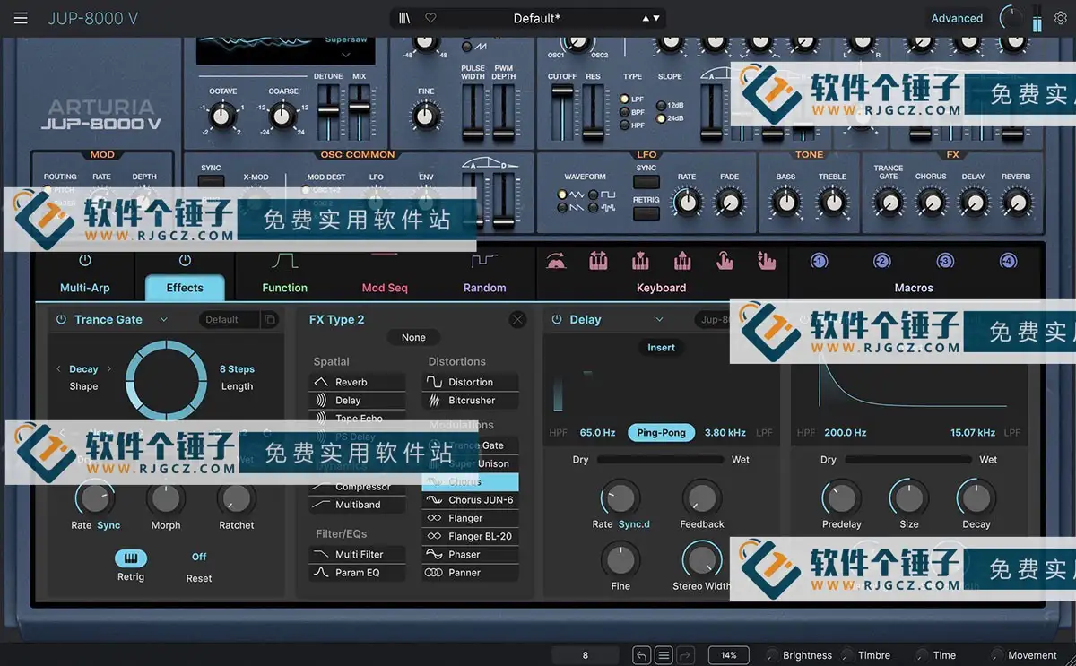Click the Advanced button
This screenshot has width=1076, height=666.
coord(957,18)
